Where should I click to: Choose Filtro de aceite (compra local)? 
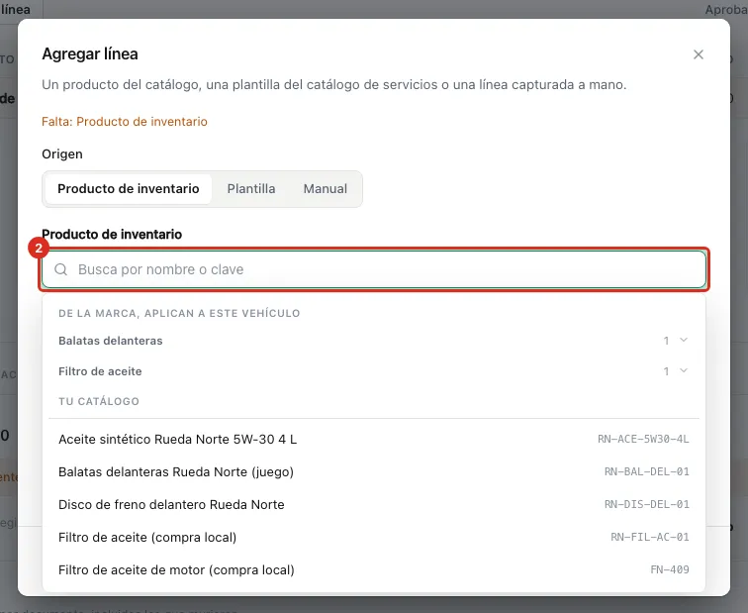coord(374,537)
